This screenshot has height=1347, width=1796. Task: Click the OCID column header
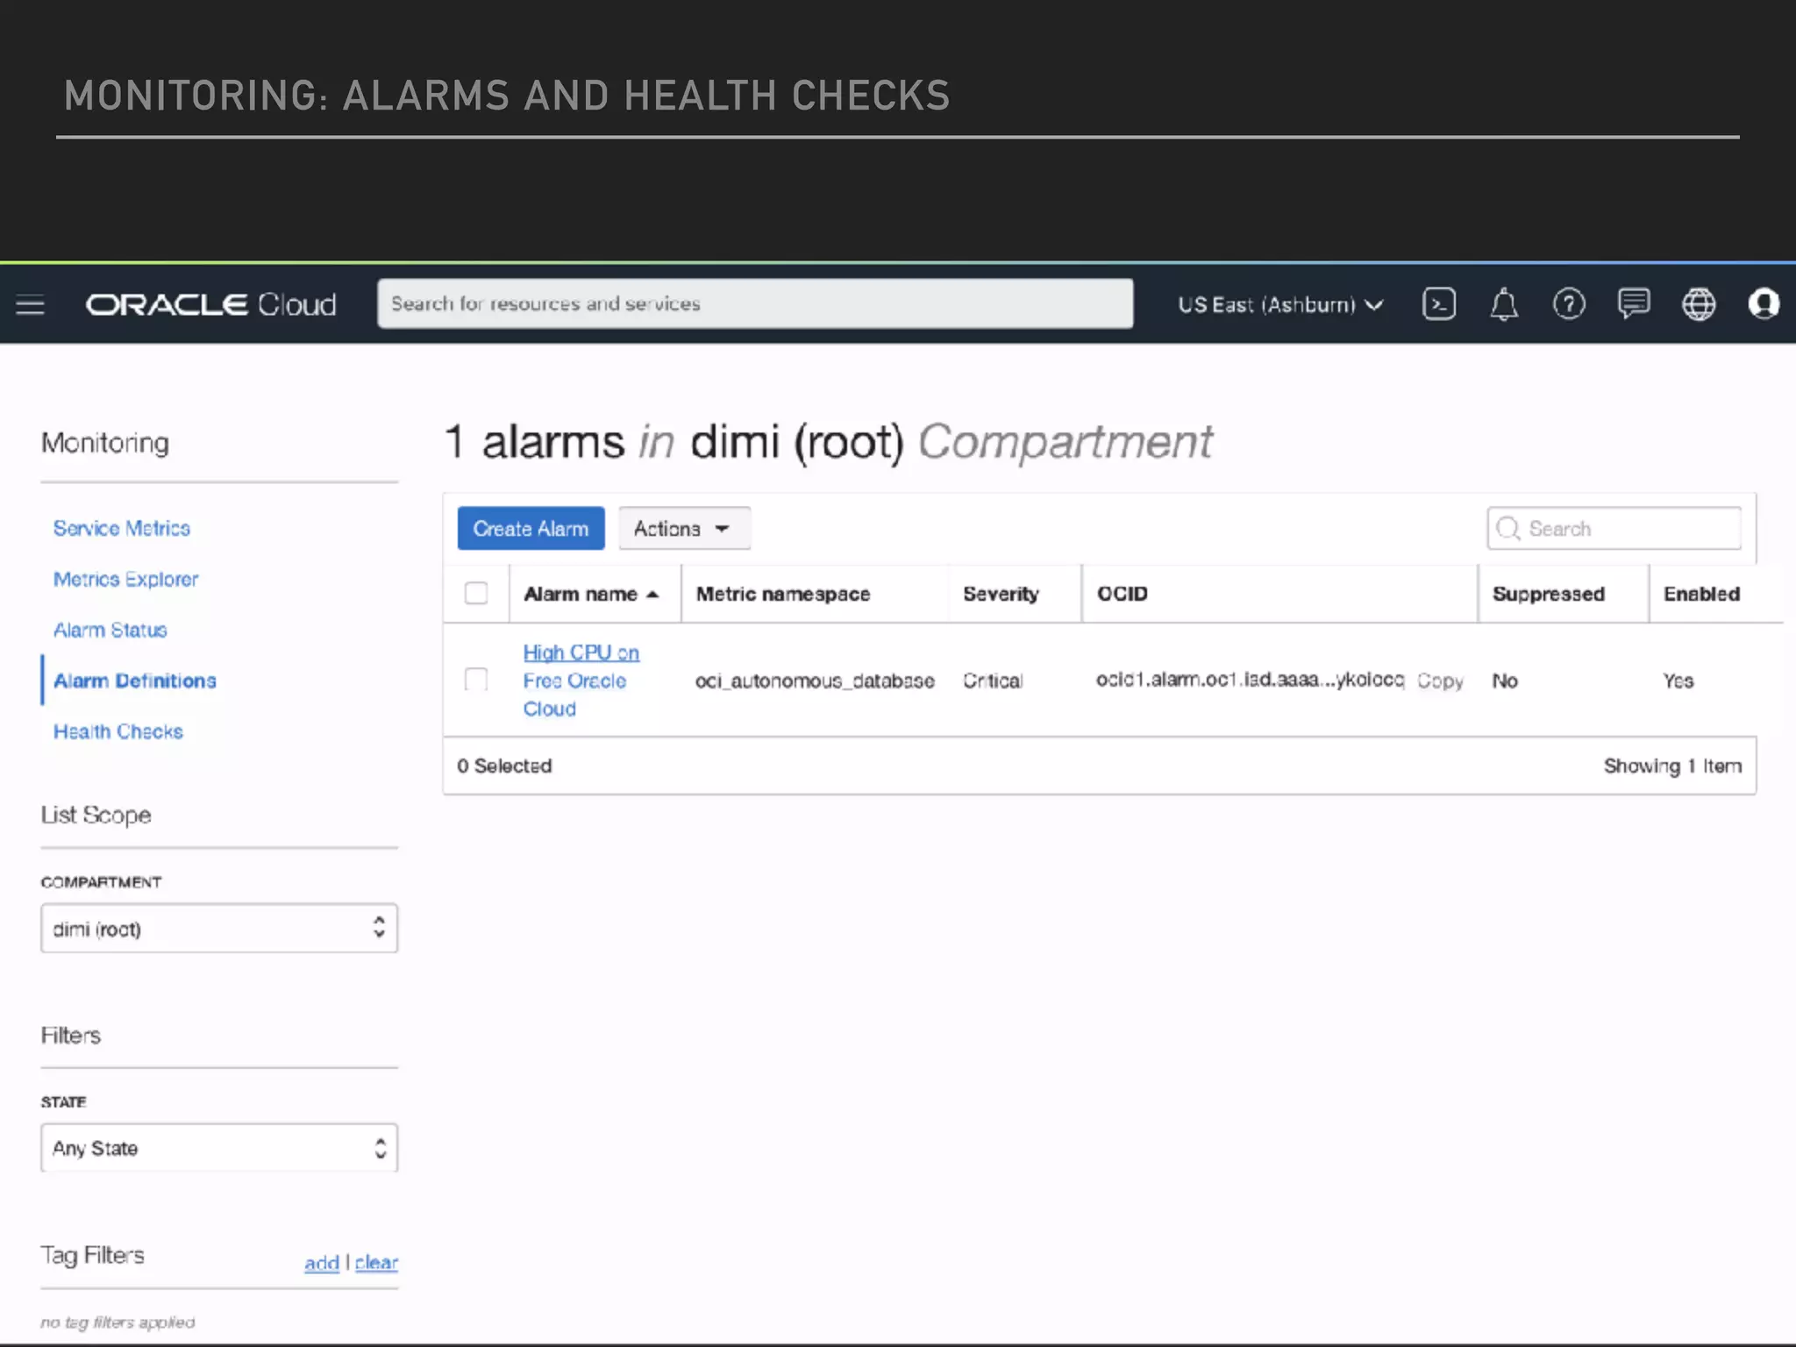pyautogui.click(x=1122, y=594)
